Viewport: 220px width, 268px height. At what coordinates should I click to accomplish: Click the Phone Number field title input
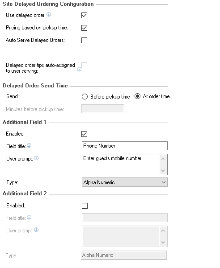(125, 146)
